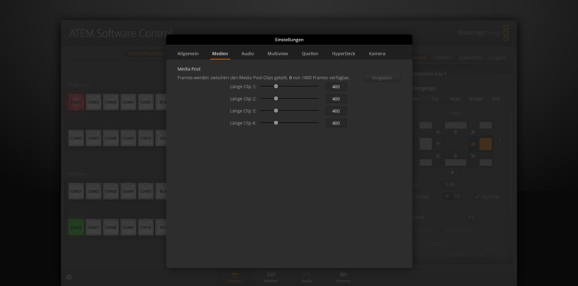Choose the push up-left diagonal arrow

(x=438, y=132)
